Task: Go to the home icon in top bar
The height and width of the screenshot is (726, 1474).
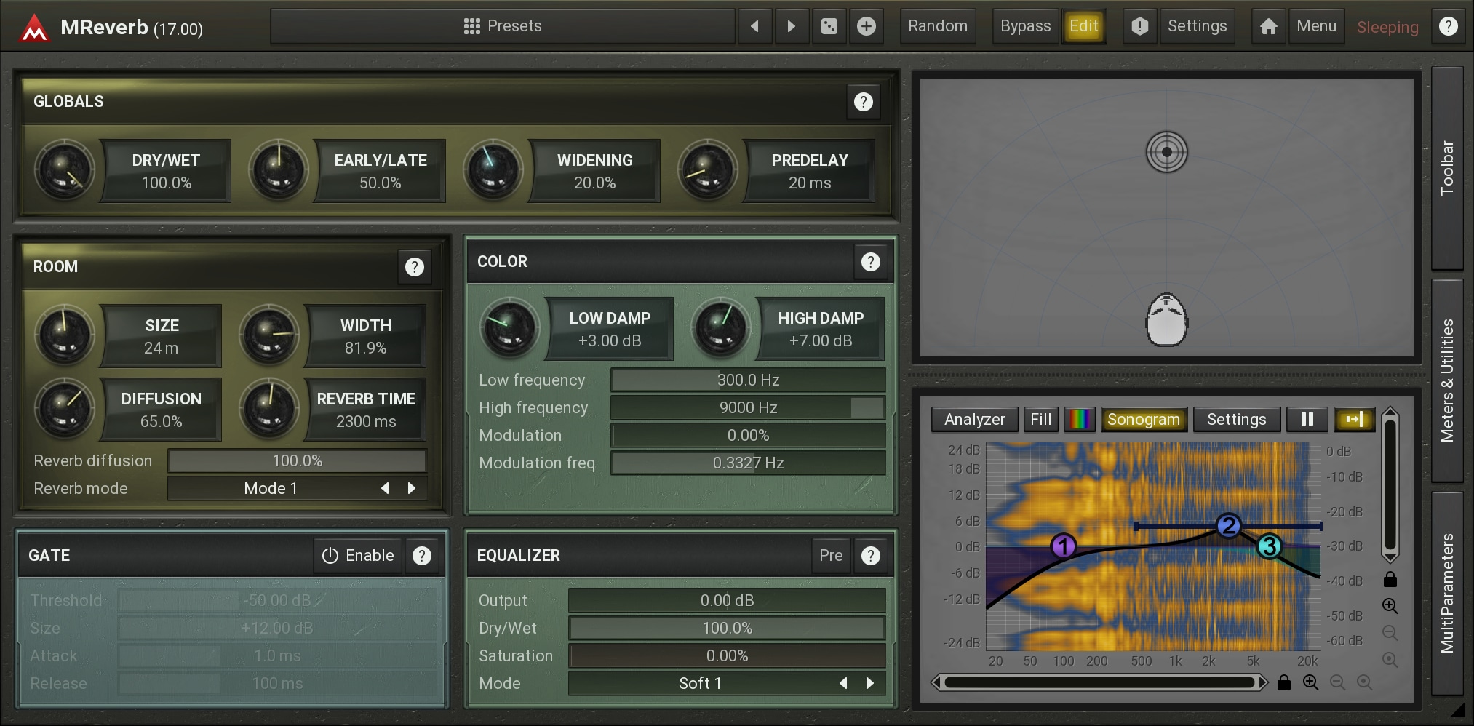Action: (x=1268, y=27)
